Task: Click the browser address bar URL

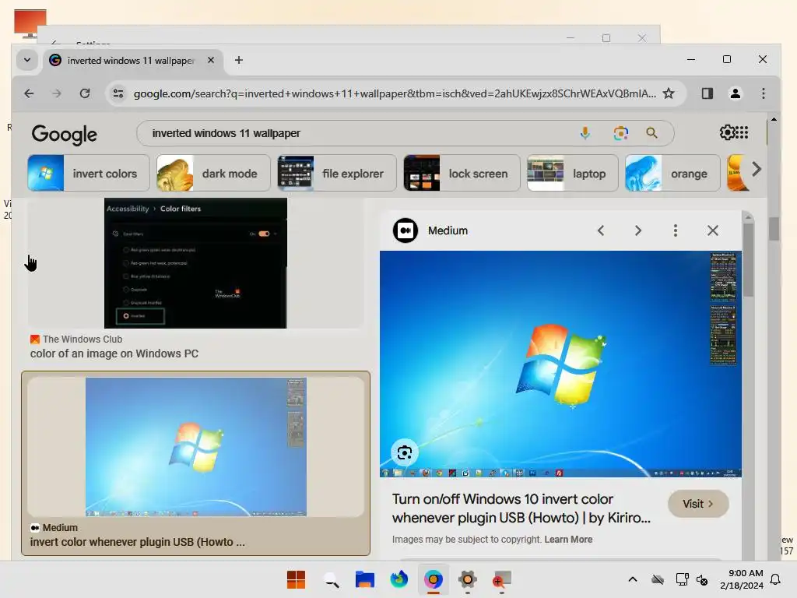Action: pos(395,93)
